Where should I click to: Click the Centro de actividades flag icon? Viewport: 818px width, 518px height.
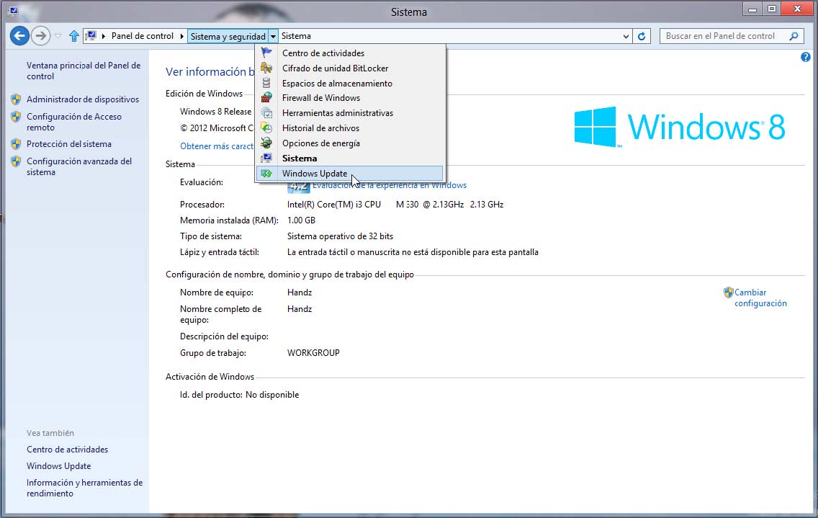coord(266,53)
